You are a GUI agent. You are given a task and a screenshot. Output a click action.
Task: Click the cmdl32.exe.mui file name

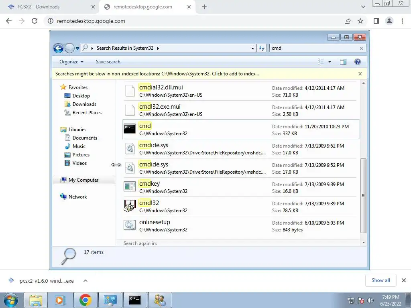coord(160,107)
